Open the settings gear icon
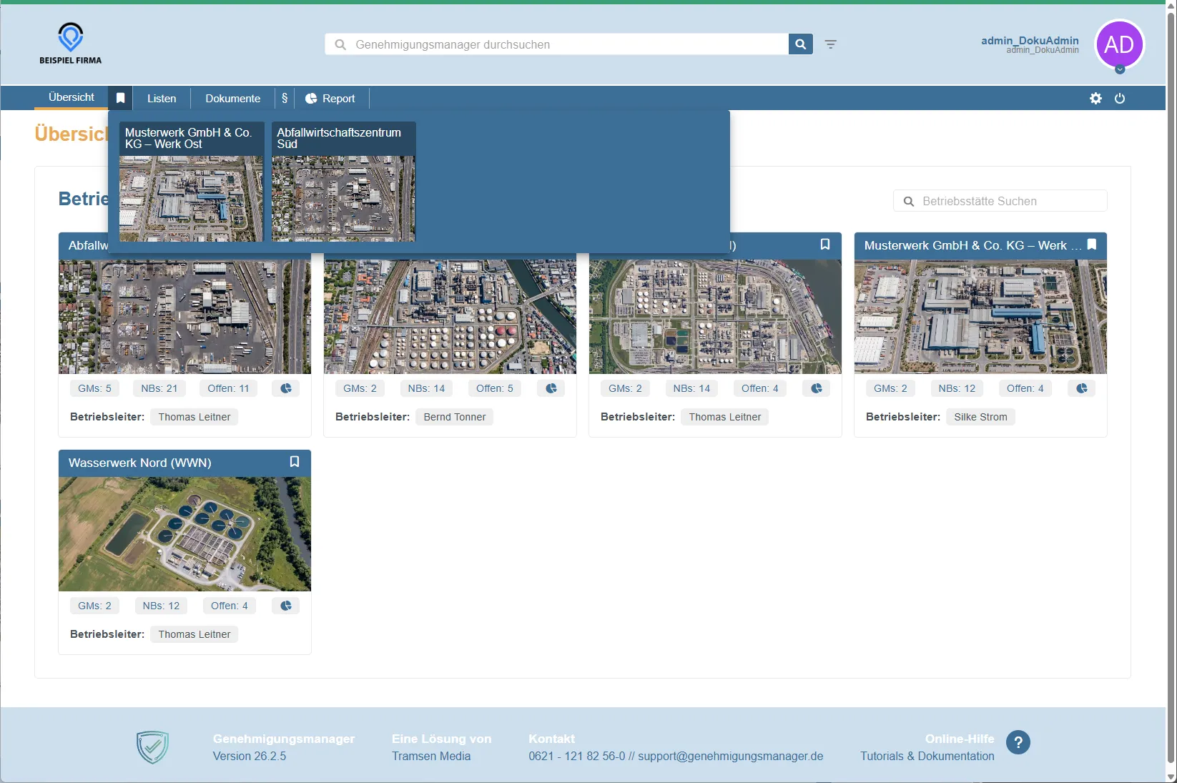The height and width of the screenshot is (783, 1177). tap(1095, 98)
